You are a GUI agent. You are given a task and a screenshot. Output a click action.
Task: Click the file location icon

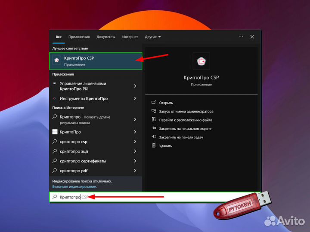[x=154, y=119]
